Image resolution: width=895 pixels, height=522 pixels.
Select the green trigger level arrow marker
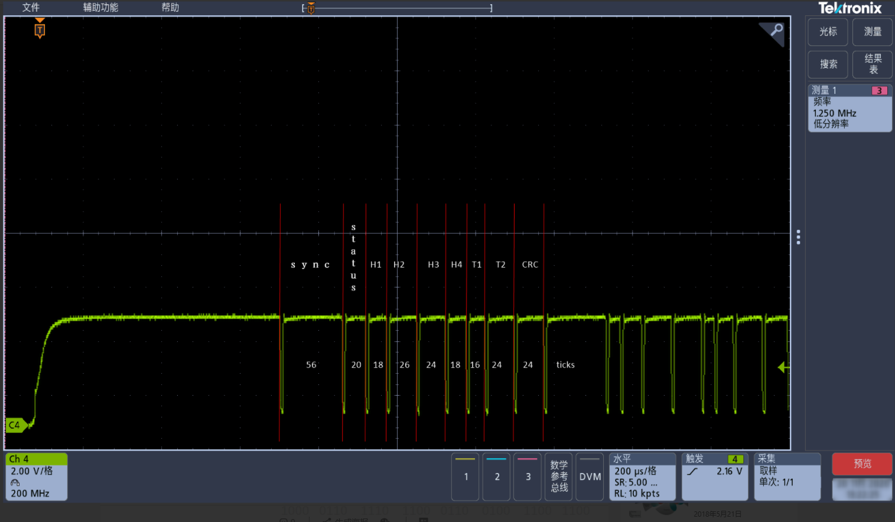[783, 367]
